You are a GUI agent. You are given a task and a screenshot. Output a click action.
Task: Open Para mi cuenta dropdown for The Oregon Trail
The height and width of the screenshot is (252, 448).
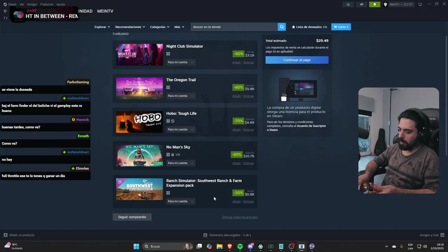pyautogui.click(x=181, y=96)
